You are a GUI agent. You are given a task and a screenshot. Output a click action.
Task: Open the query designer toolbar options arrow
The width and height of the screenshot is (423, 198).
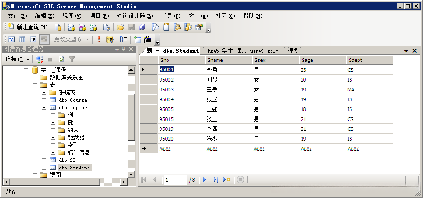pos(158,40)
